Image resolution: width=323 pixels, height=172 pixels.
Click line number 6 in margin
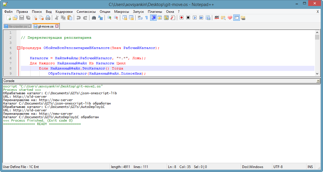point(11,58)
